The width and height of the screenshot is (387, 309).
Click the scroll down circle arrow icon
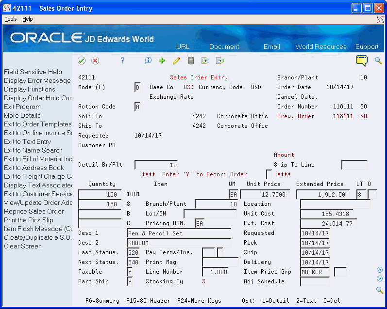(380, 278)
